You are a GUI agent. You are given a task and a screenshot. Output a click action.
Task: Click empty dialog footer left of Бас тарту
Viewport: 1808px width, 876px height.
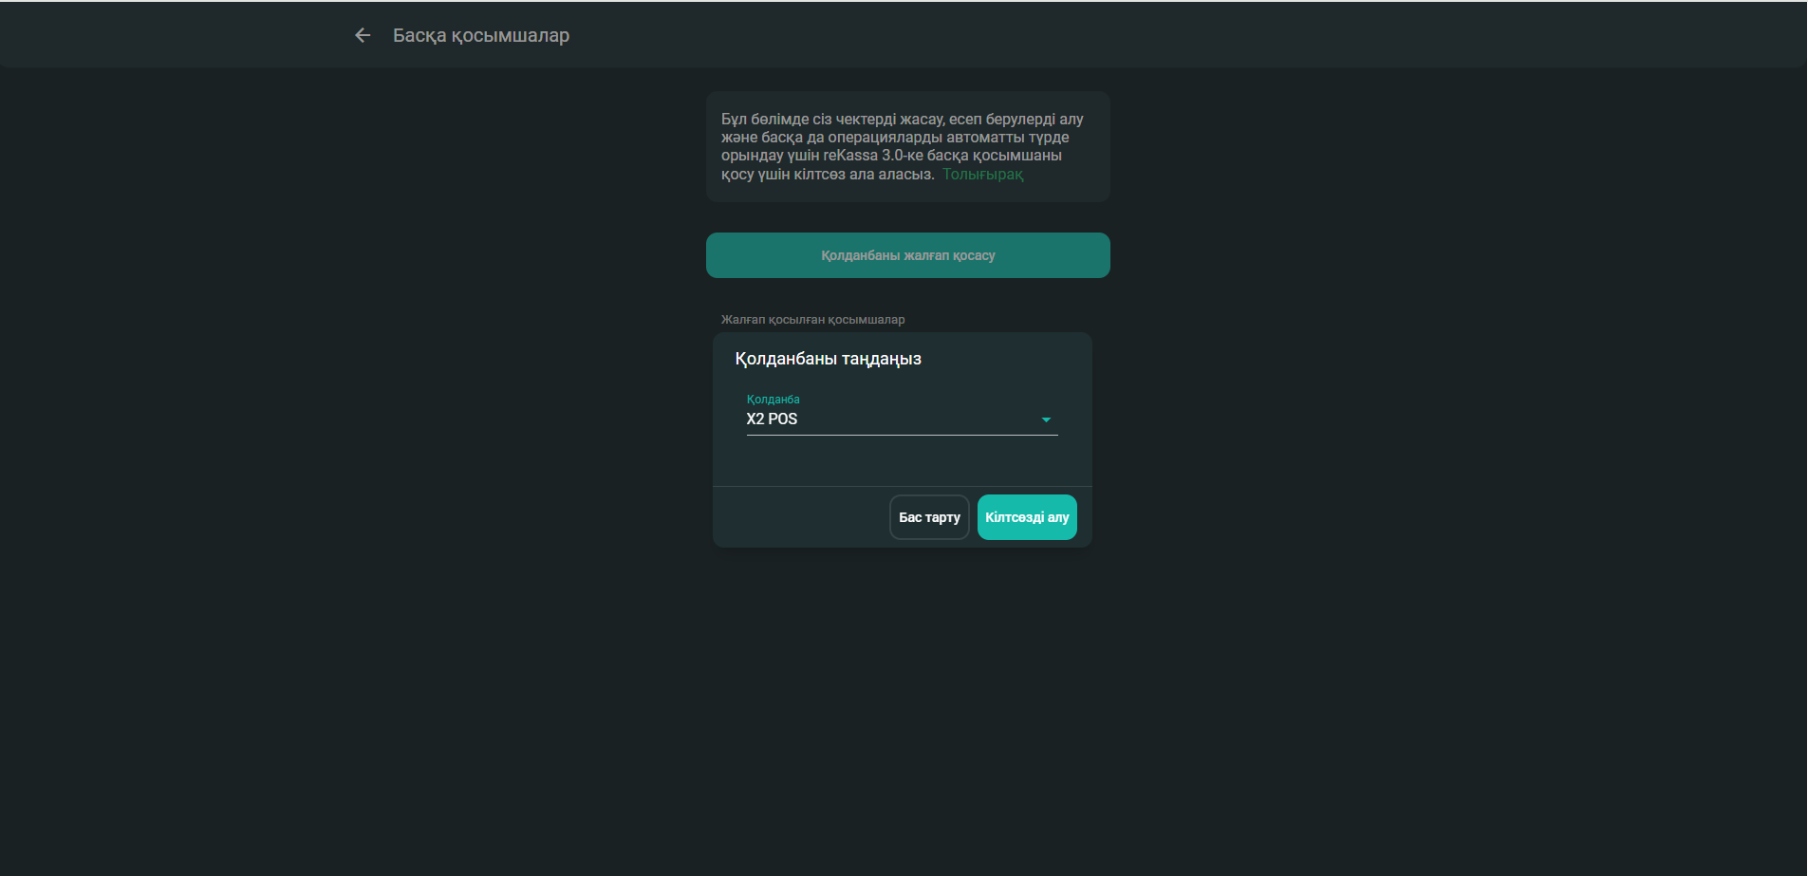tap(797, 517)
